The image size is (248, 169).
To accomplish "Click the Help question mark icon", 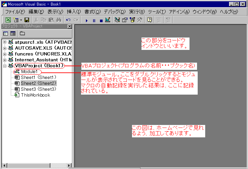I will (x=149, y=20).
